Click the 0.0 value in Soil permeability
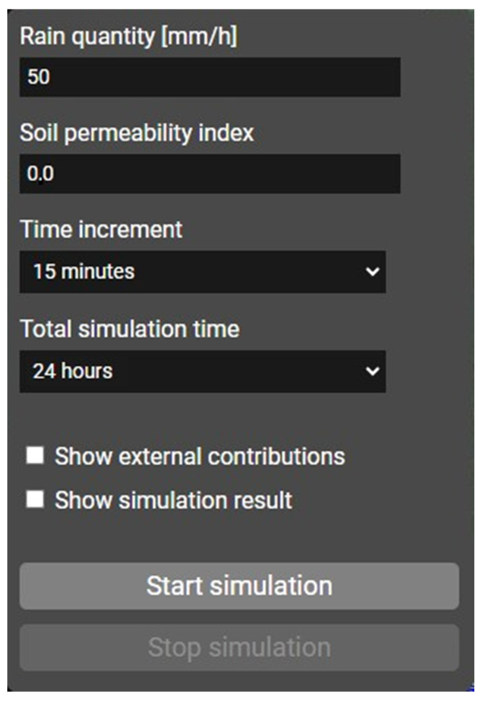Image resolution: width=480 pixels, height=701 pixels. pyautogui.click(x=40, y=173)
